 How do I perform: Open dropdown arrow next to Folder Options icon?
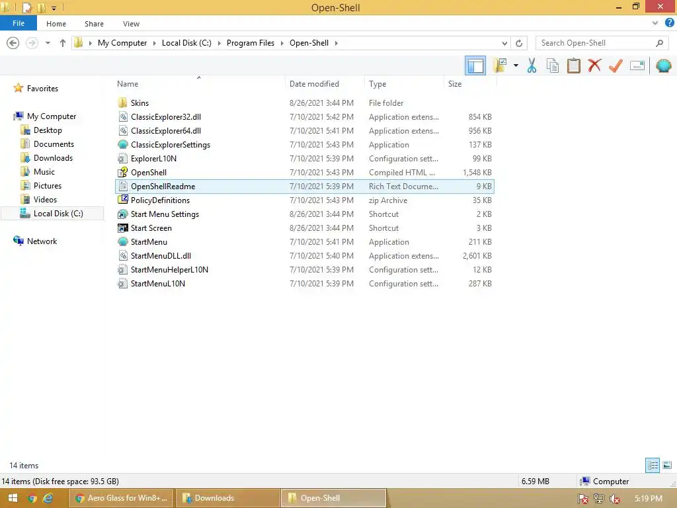point(516,65)
